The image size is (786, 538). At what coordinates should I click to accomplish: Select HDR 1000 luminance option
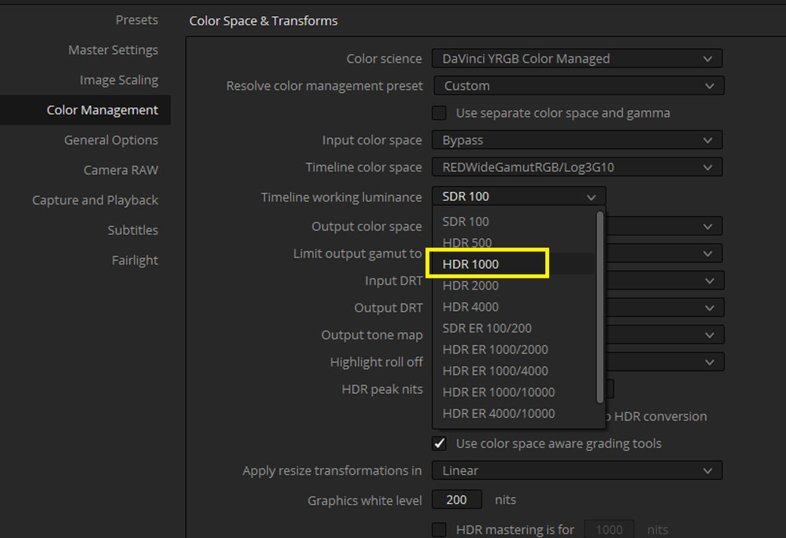(514, 264)
